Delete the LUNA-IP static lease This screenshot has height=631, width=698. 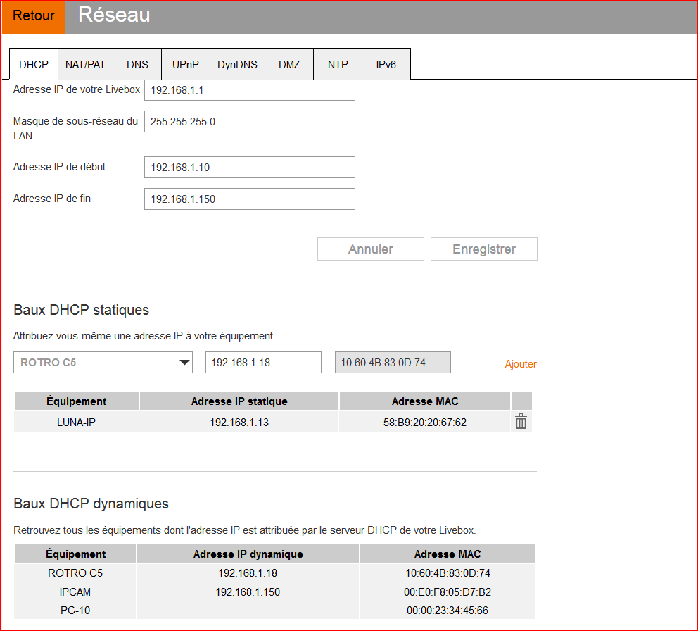coord(521,421)
